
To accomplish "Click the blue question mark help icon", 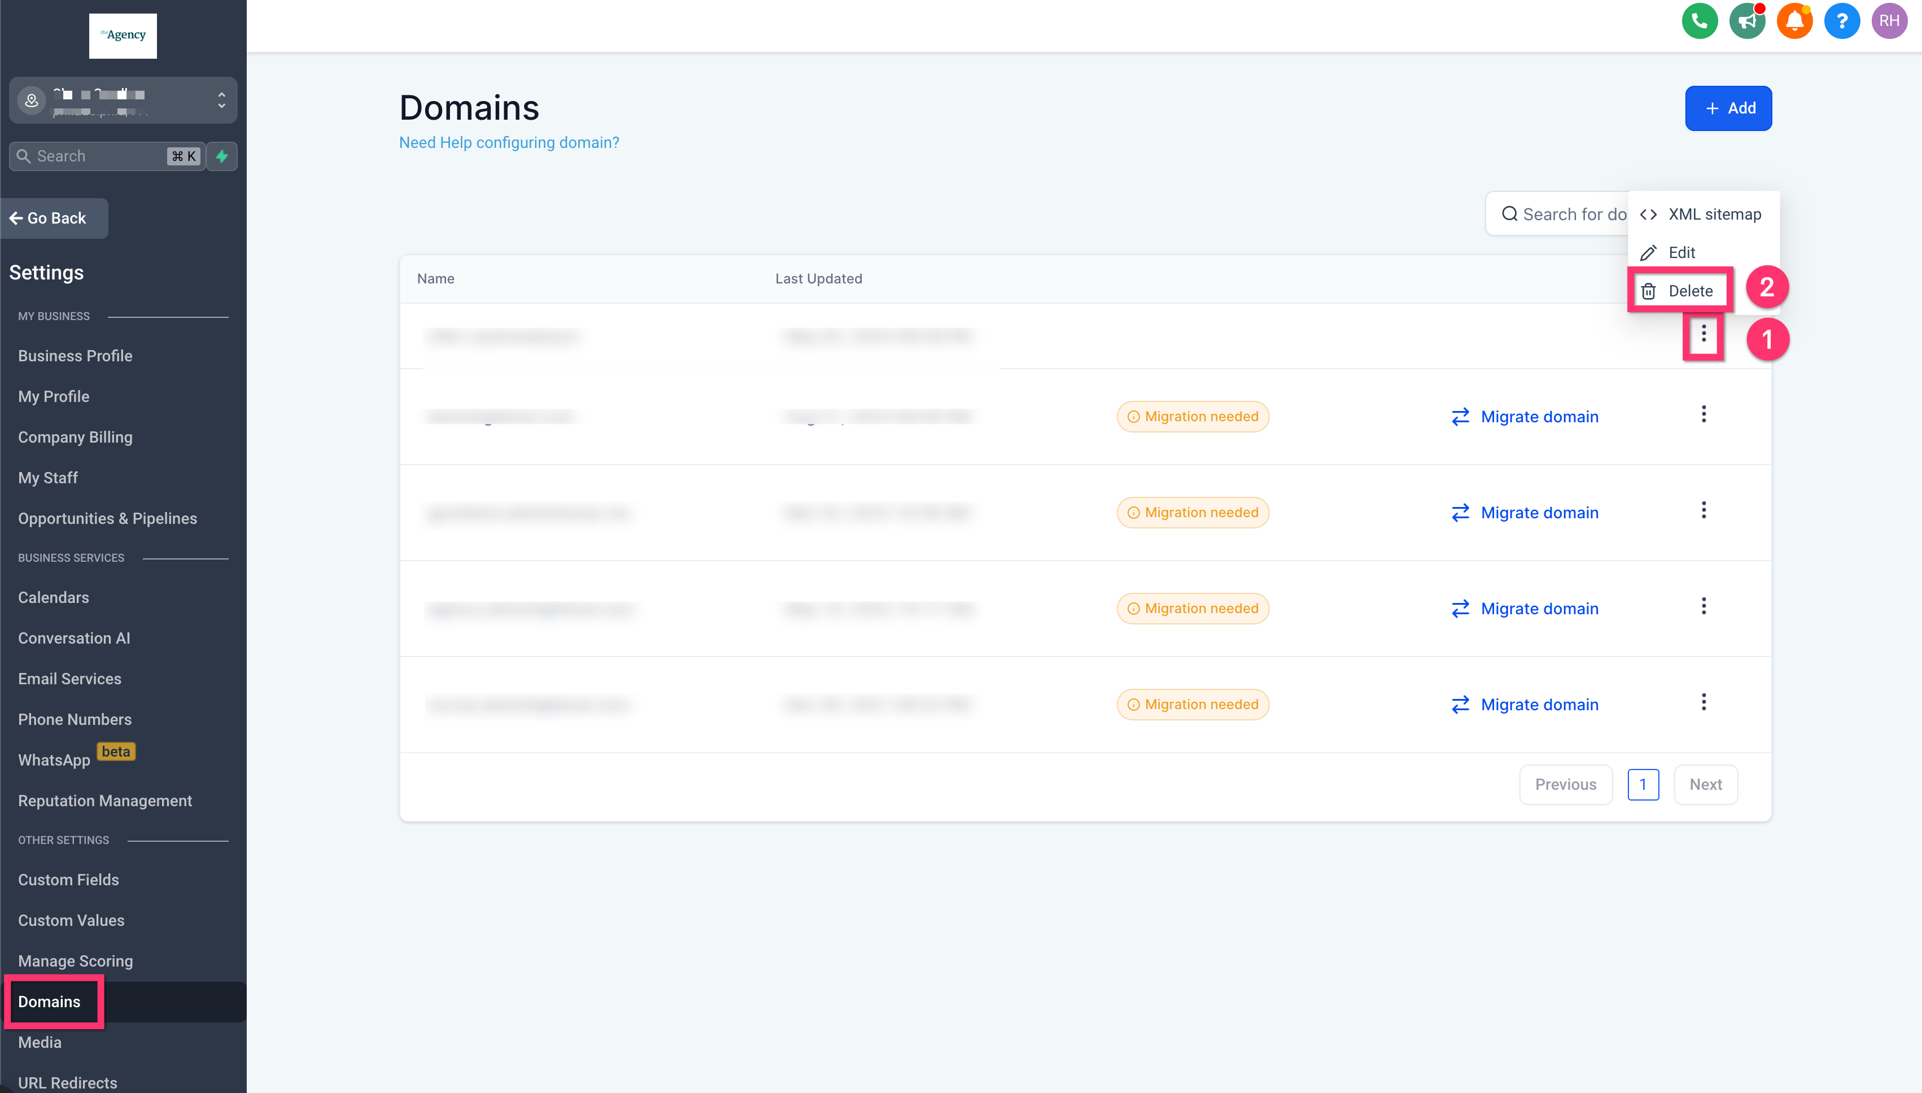I will point(1842,21).
